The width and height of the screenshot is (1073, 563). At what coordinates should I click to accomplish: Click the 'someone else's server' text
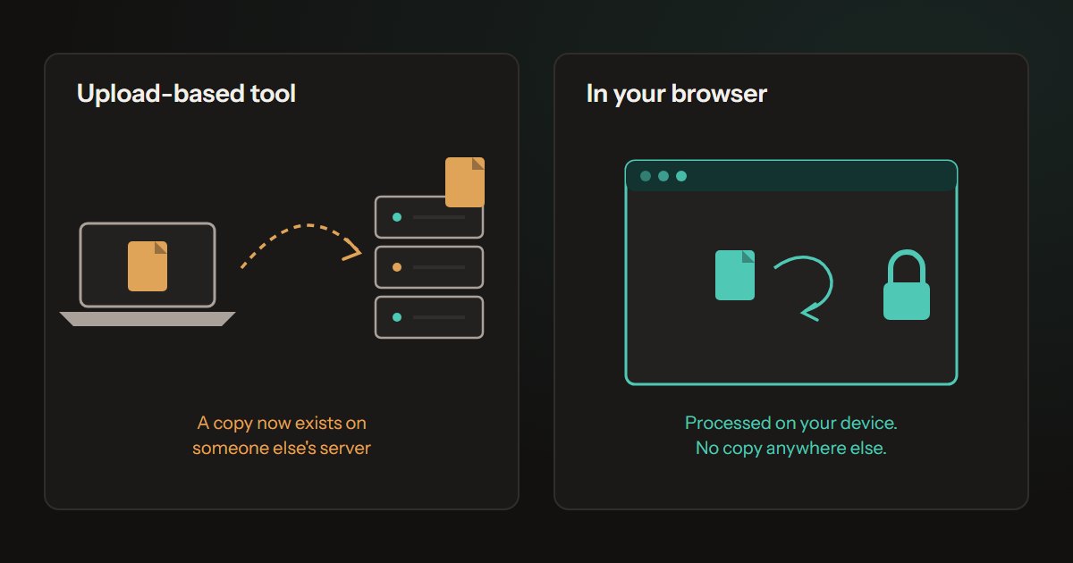[x=282, y=448]
